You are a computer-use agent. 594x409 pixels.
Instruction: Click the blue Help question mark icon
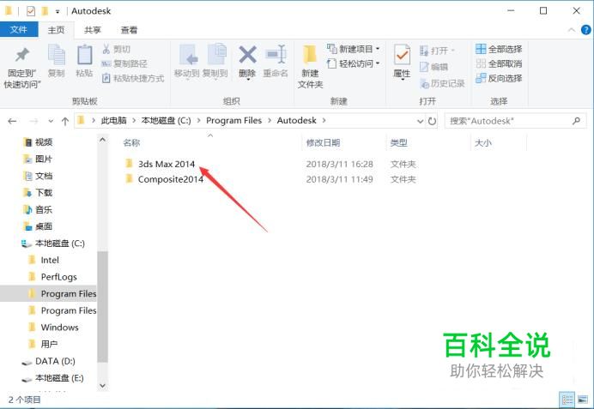585,30
